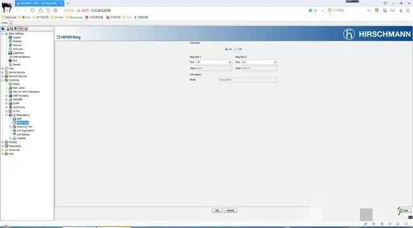
Task: Open the Network settings tree item
Action: (x=17, y=45)
